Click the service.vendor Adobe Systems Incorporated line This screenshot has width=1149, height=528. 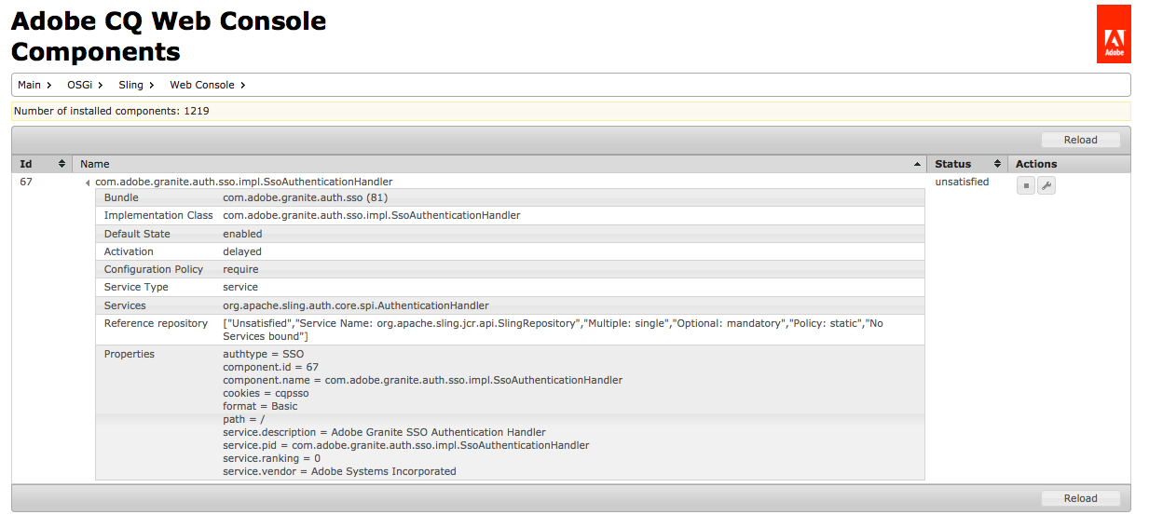(x=339, y=471)
